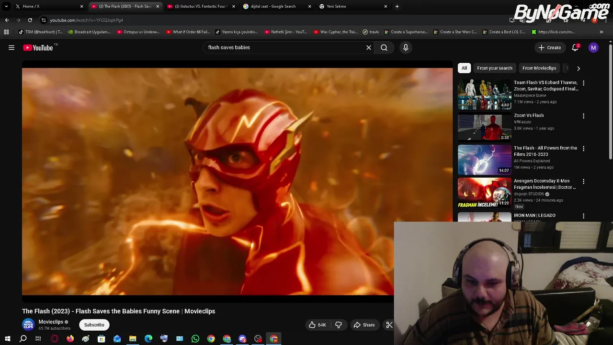Screen dimensions: 613x345
Task: Launch Firefox from taskbar
Action: (x=70, y=339)
